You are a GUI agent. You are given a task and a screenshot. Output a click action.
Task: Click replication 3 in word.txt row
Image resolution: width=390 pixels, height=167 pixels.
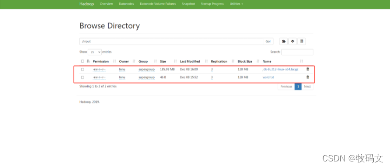click(212, 77)
